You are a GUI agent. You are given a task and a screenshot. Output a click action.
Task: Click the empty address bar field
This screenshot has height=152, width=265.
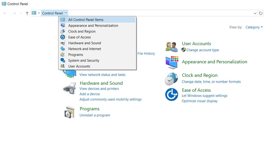pos(160,13)
